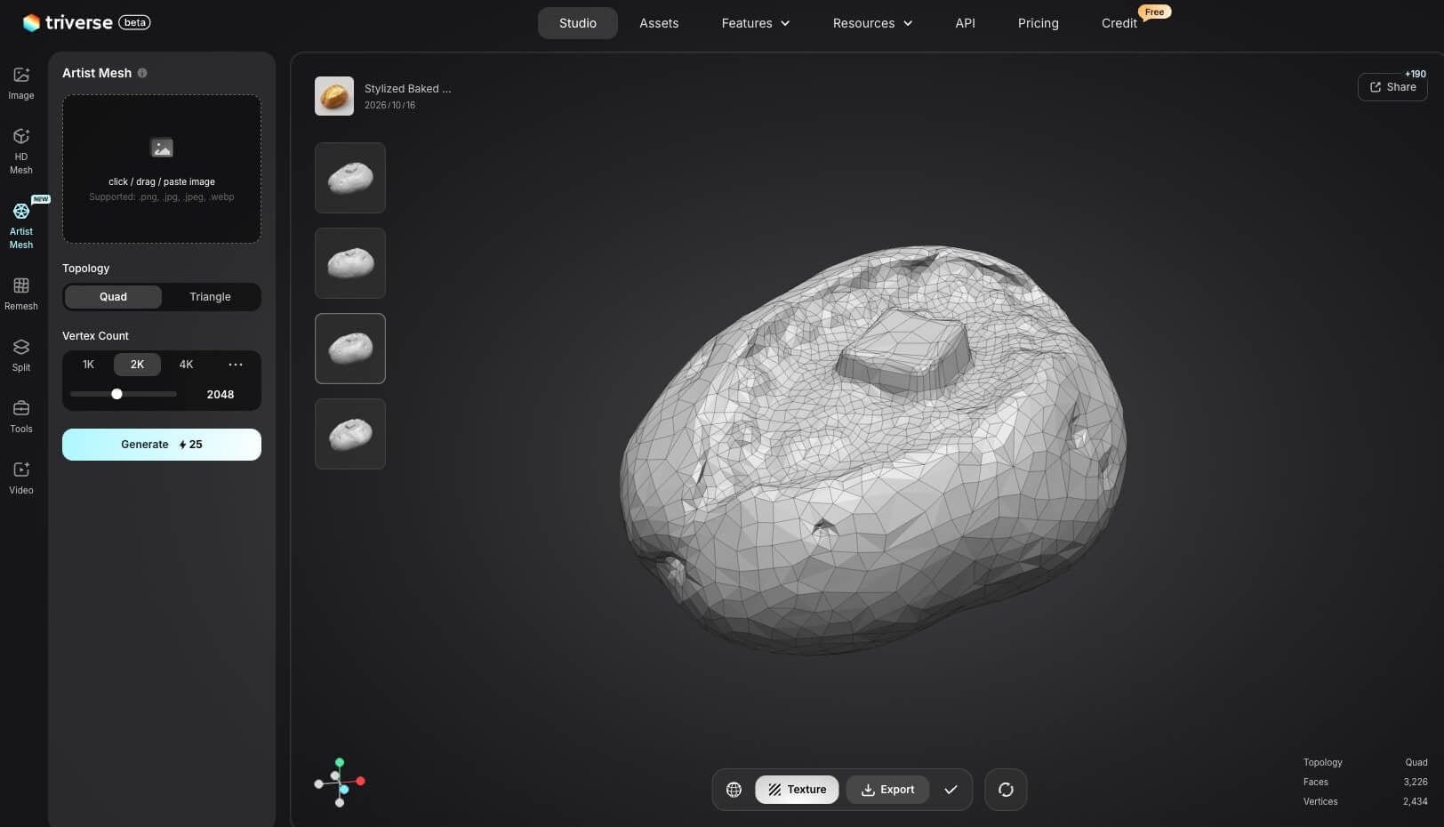The image size is (1444, 827).
Task: Select the HD Mesh sidebar tool
Action: (21, 151)
